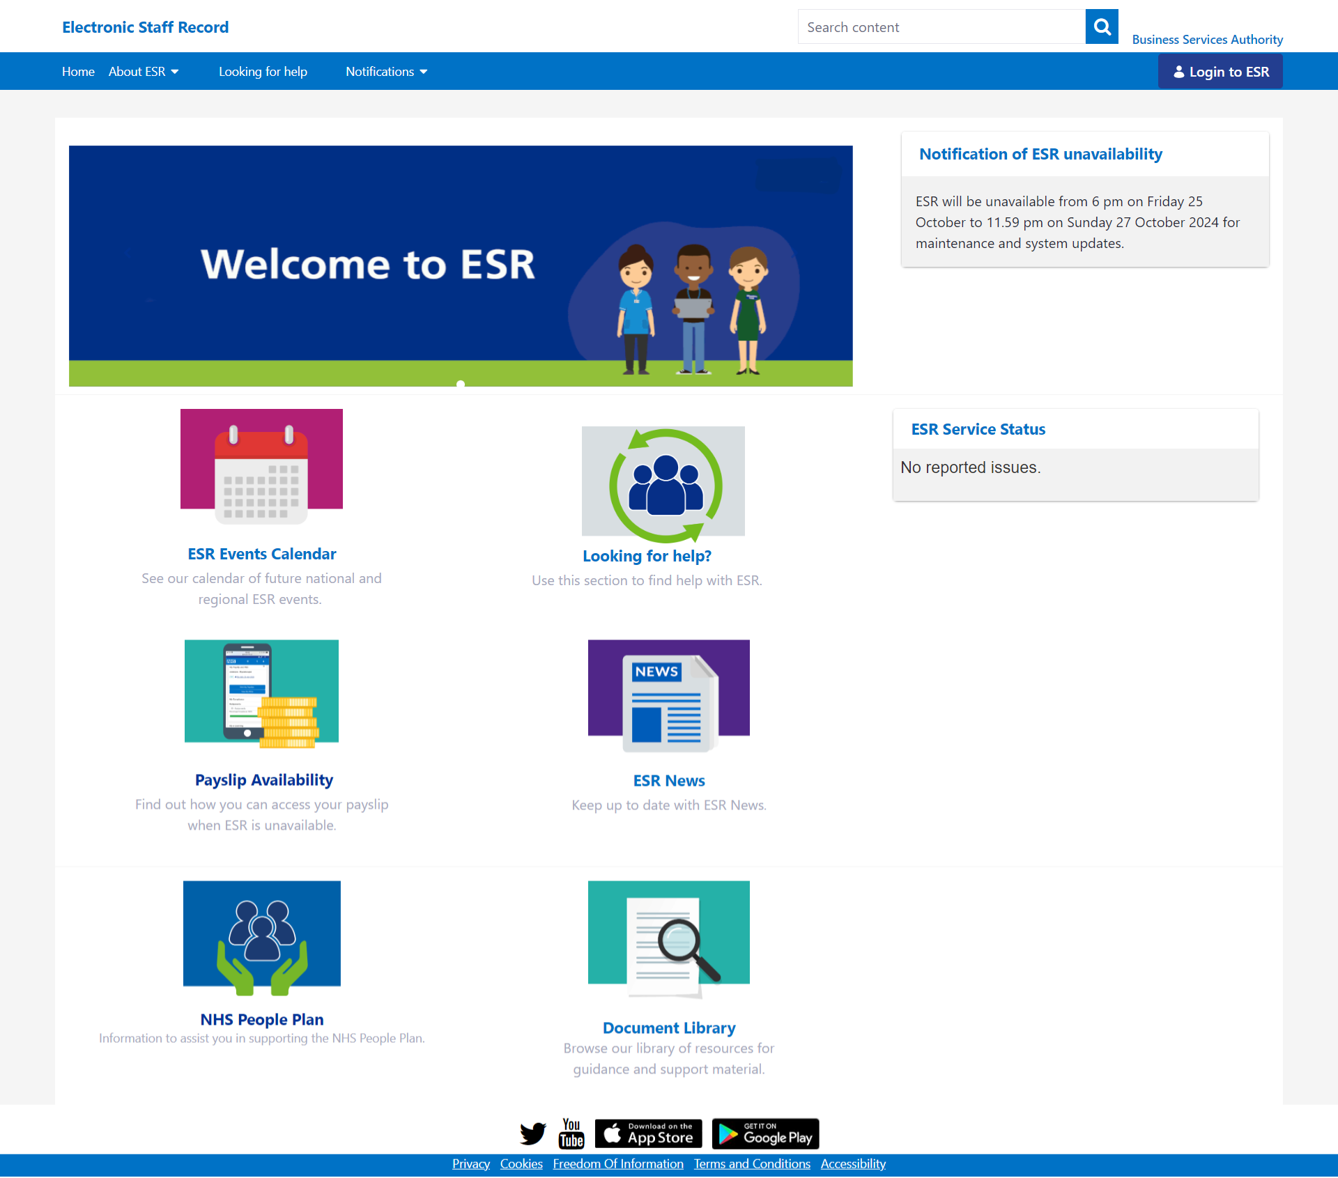The image size is (1338, 1178).
Task: Open the Twitter bird icon
Action: [533, 1133]
